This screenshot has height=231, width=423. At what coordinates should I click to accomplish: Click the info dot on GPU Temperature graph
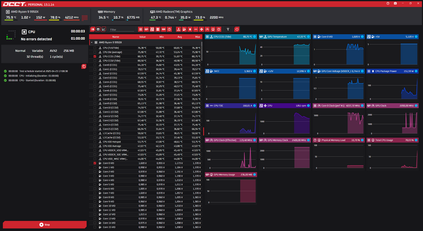(308, 37)
